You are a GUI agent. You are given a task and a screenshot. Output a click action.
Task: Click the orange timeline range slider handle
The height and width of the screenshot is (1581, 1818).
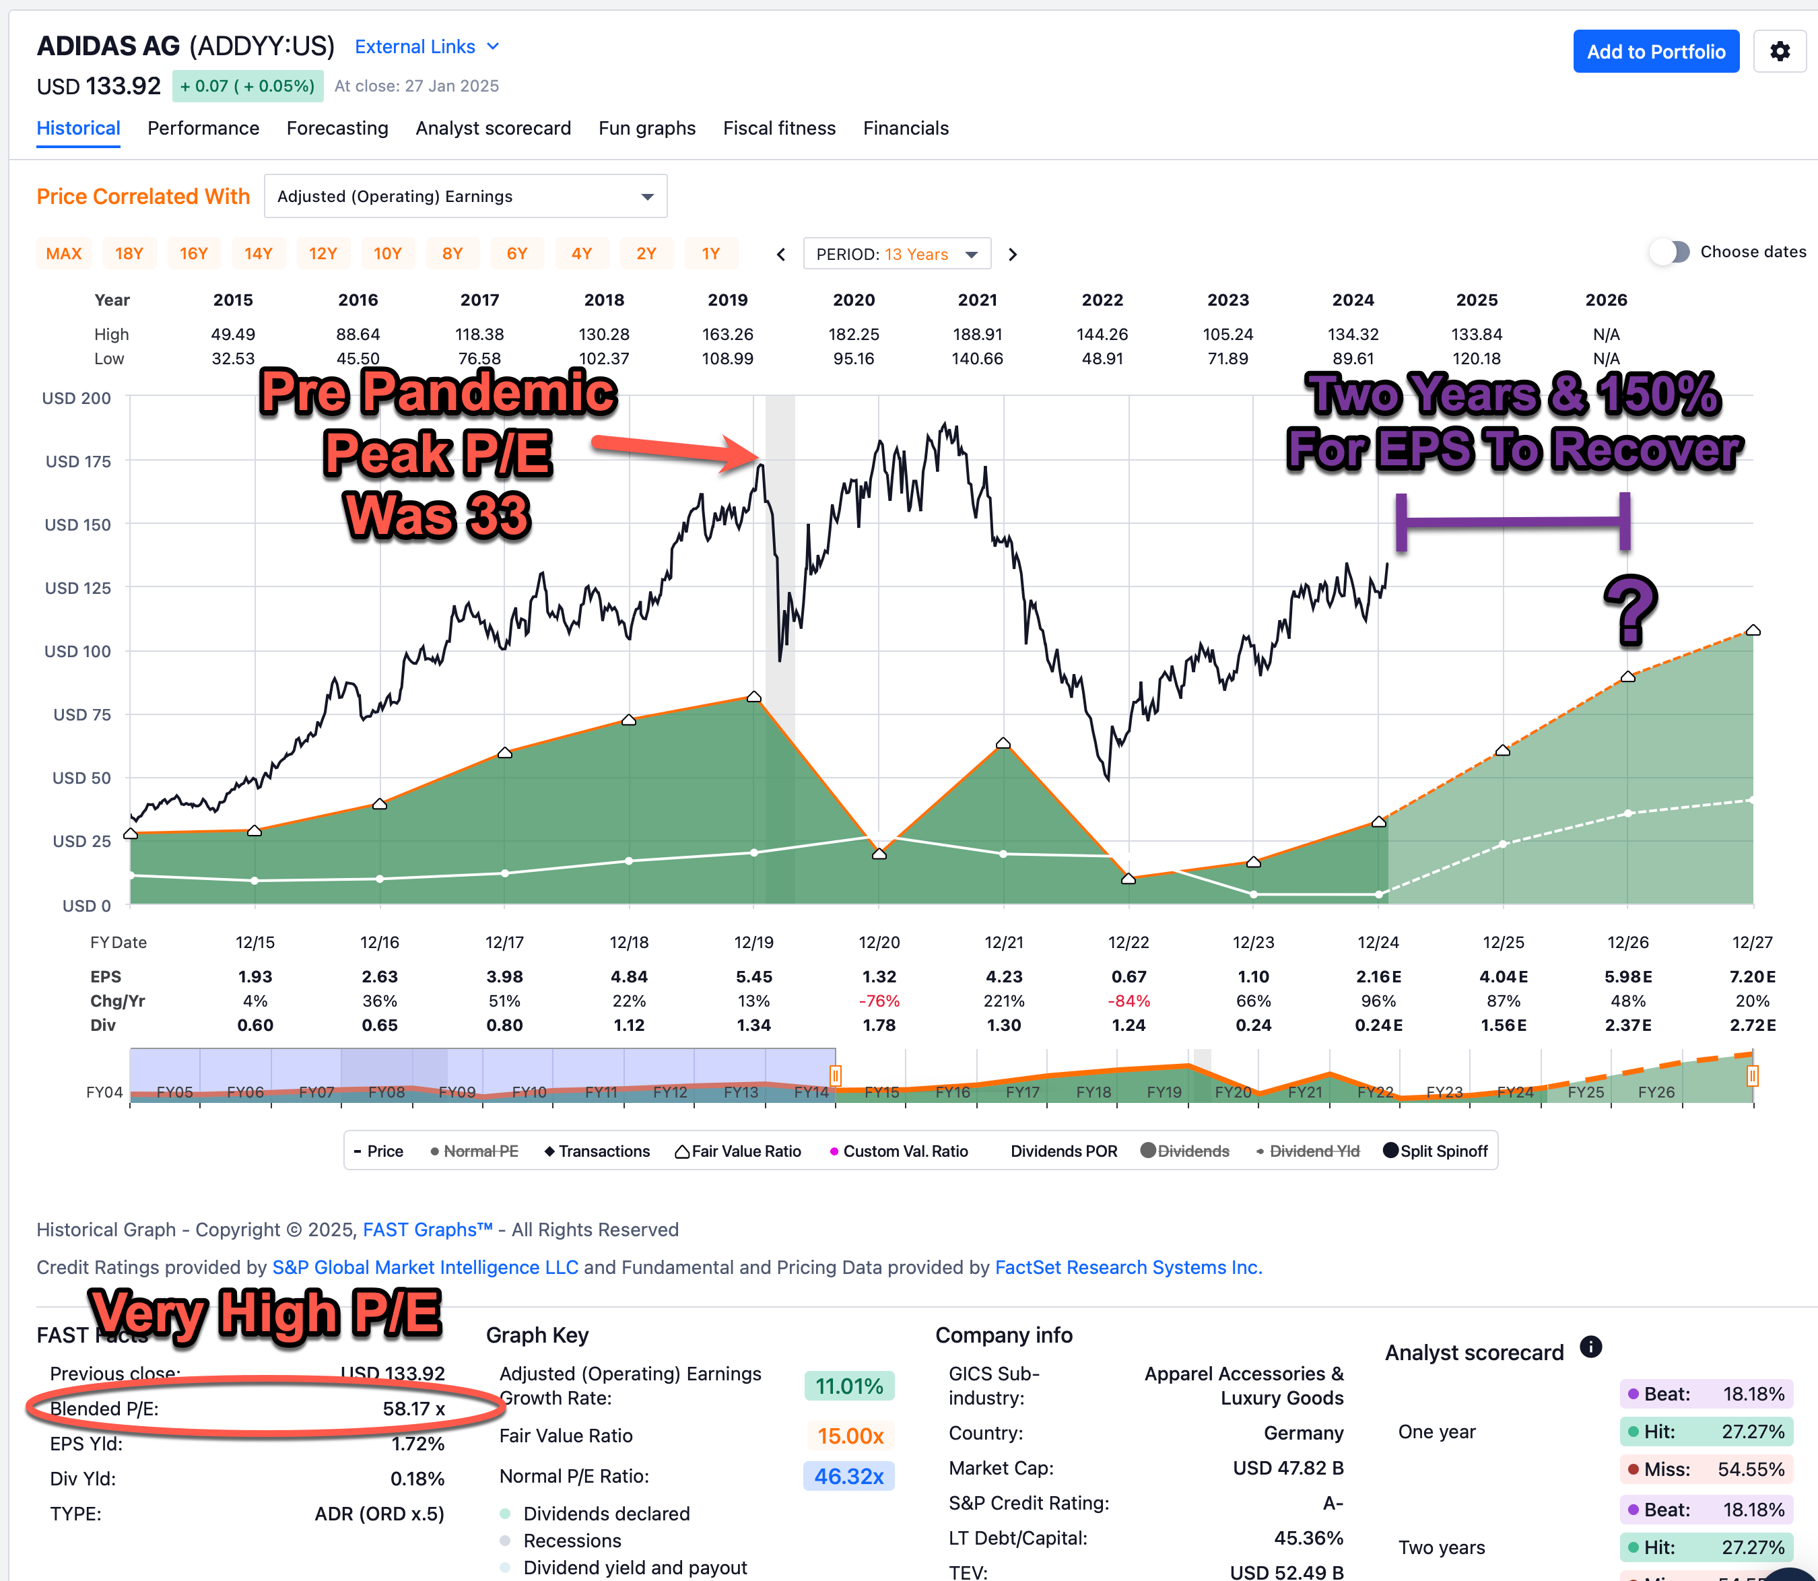pos(836,1075)
